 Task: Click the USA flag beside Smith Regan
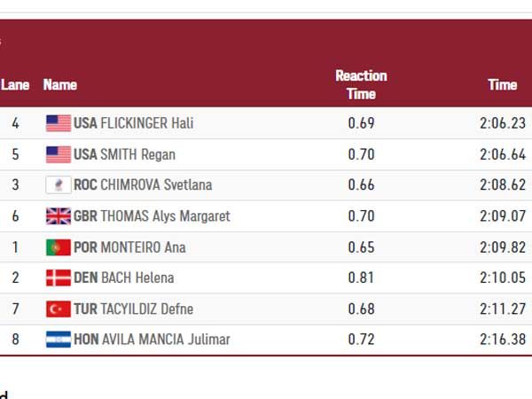[58, 154]
